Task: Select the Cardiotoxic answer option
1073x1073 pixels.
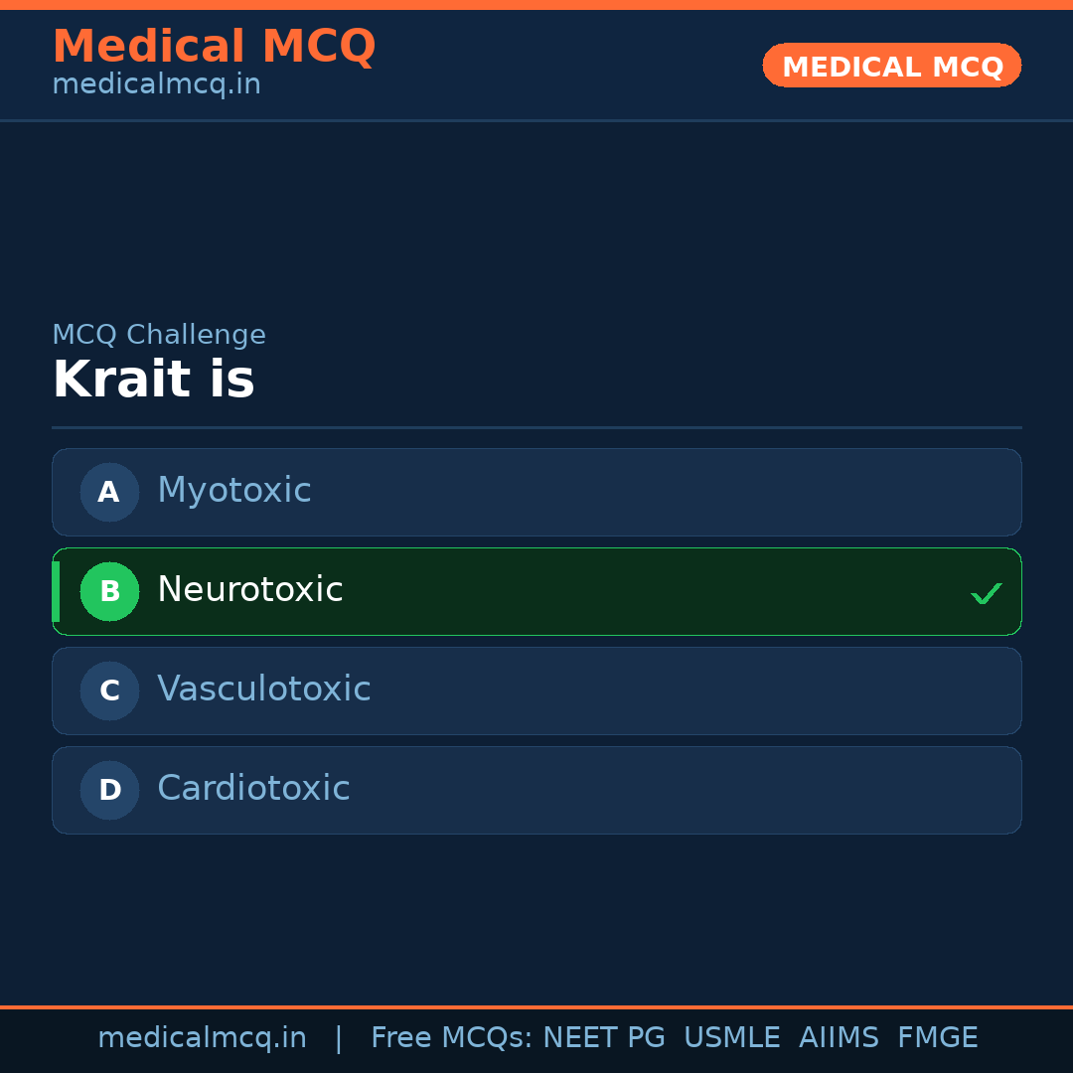Action: [x=536, y=790]
